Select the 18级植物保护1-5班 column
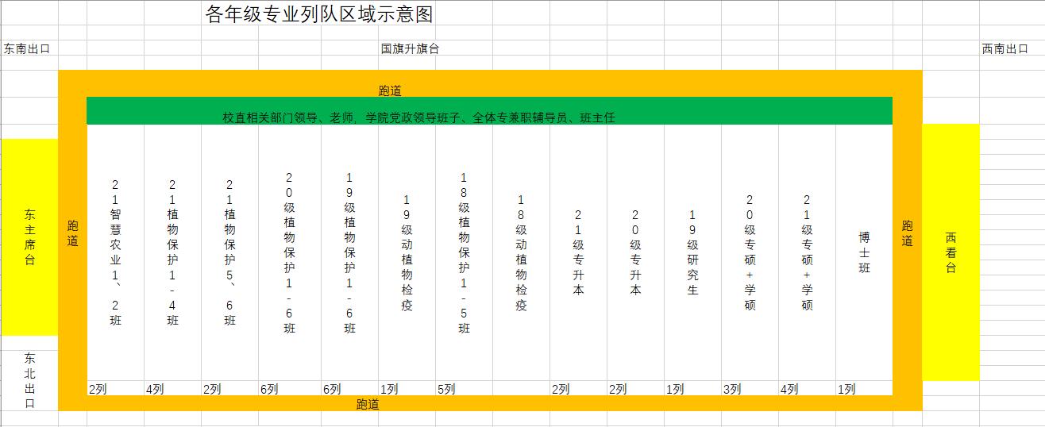 [x=464, y=252]
